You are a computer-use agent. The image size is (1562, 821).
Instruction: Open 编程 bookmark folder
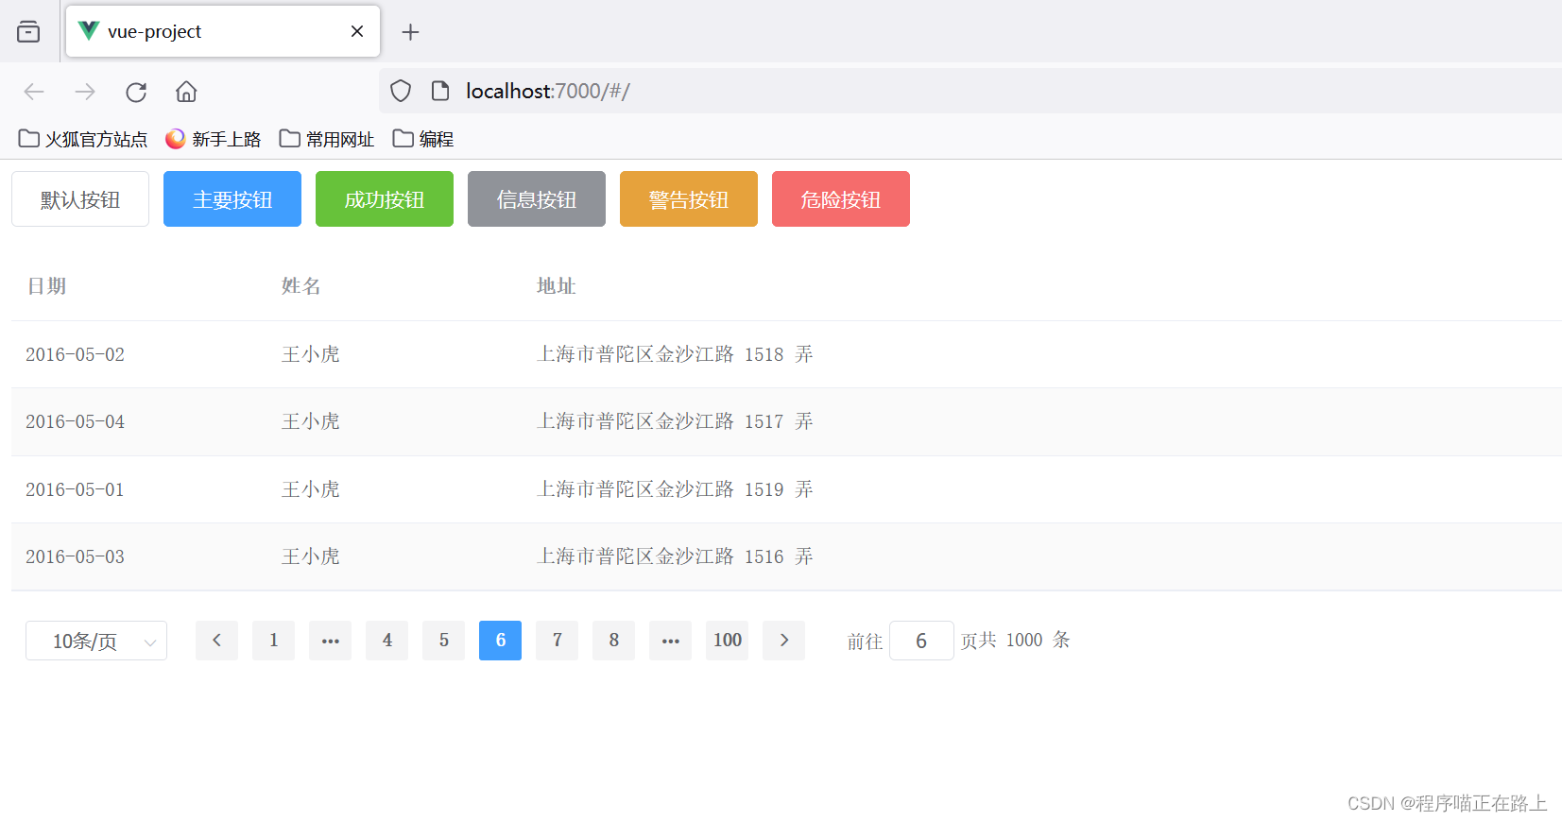423,139
